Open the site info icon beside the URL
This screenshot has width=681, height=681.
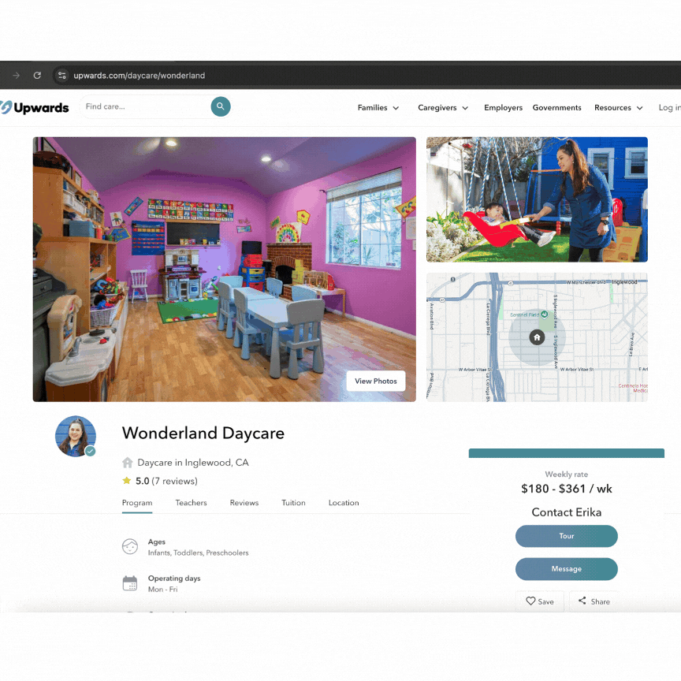tap(62, 75)
